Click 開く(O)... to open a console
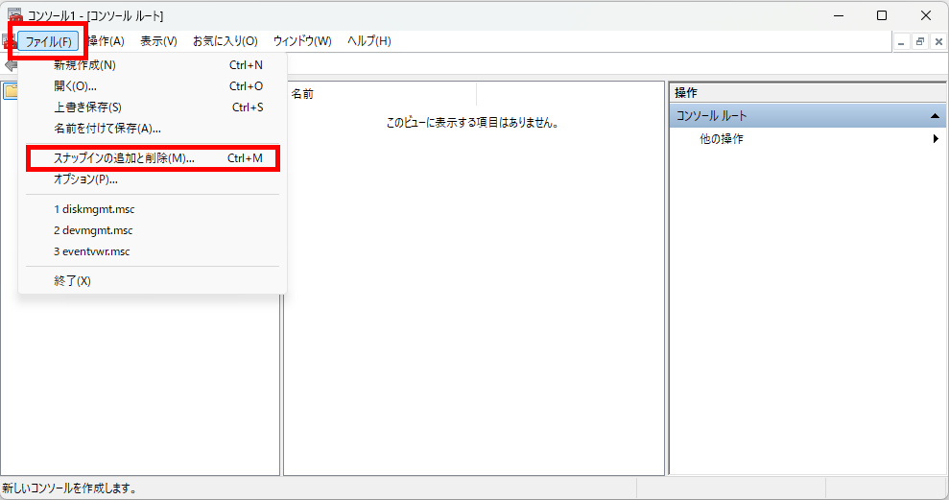Image resolution: width=949 pixels, height=500 pixels. [75, 86]
